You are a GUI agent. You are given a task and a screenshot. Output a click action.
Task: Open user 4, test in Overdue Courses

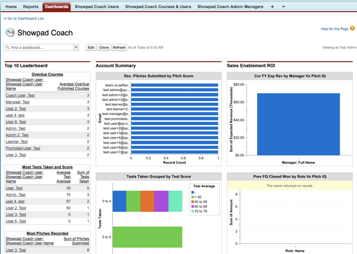tap(15, 115)
